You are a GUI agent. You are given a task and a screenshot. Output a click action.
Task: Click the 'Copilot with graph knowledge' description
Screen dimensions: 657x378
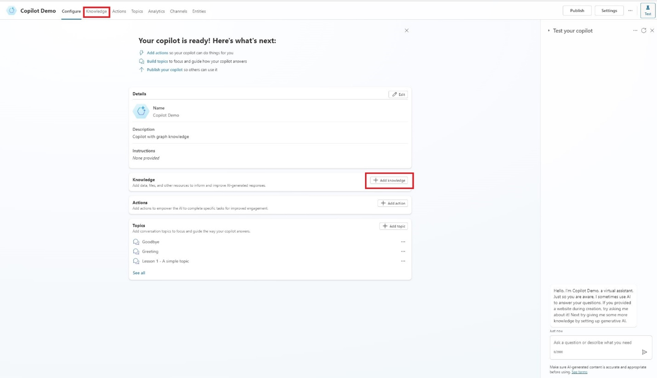[x=161, y=137]
